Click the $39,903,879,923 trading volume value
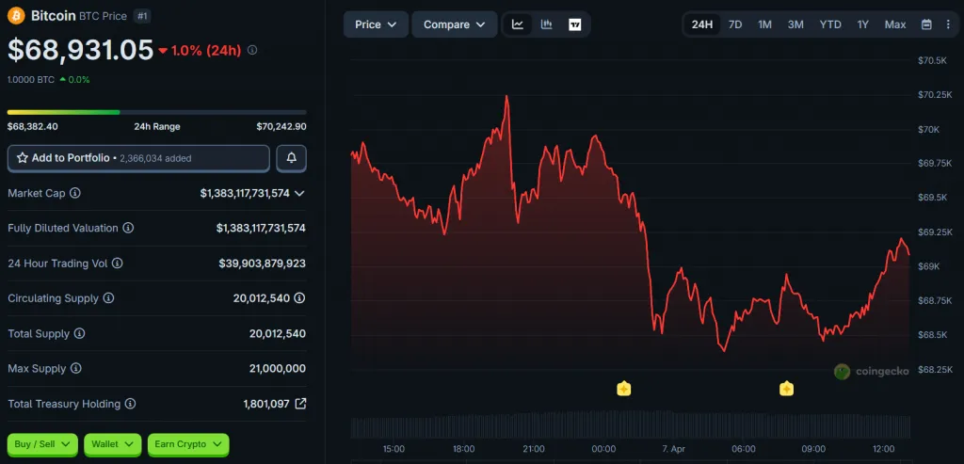The image size is (964, 464). point(262,263)
